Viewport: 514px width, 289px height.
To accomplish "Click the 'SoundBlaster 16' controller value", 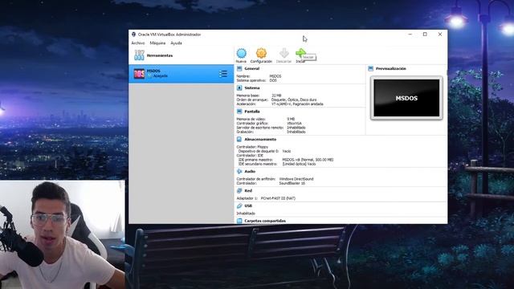I will pos(292,183).
